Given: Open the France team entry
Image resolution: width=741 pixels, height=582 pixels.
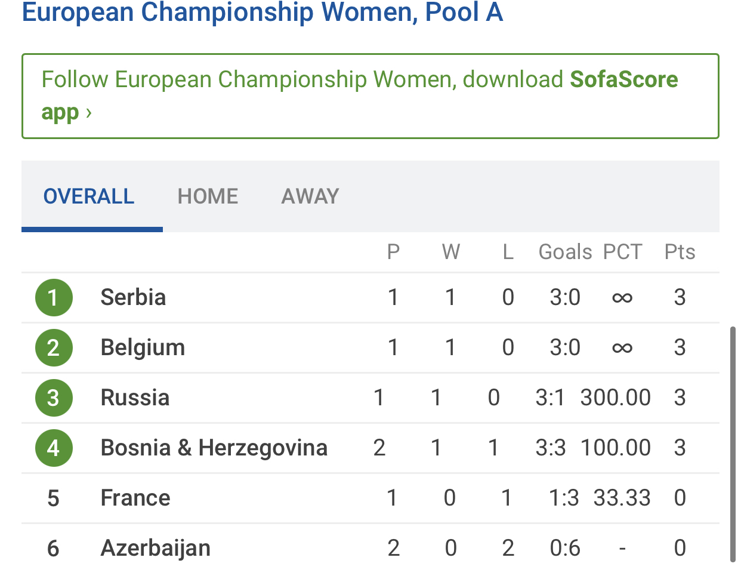Looking at the screenshot, I should click(x=135, y=498).
